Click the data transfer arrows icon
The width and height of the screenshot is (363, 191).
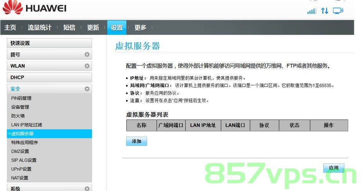tap(325, 11)
